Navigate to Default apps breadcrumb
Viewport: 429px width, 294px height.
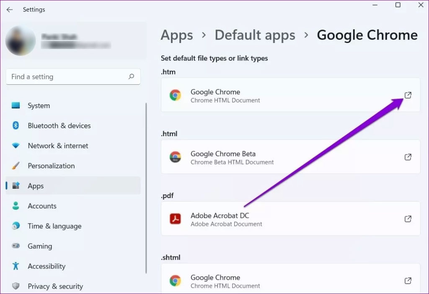point(255,35)
